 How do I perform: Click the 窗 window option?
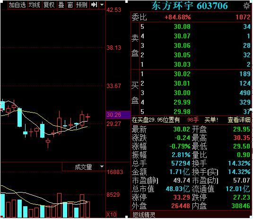coord(70,5)
